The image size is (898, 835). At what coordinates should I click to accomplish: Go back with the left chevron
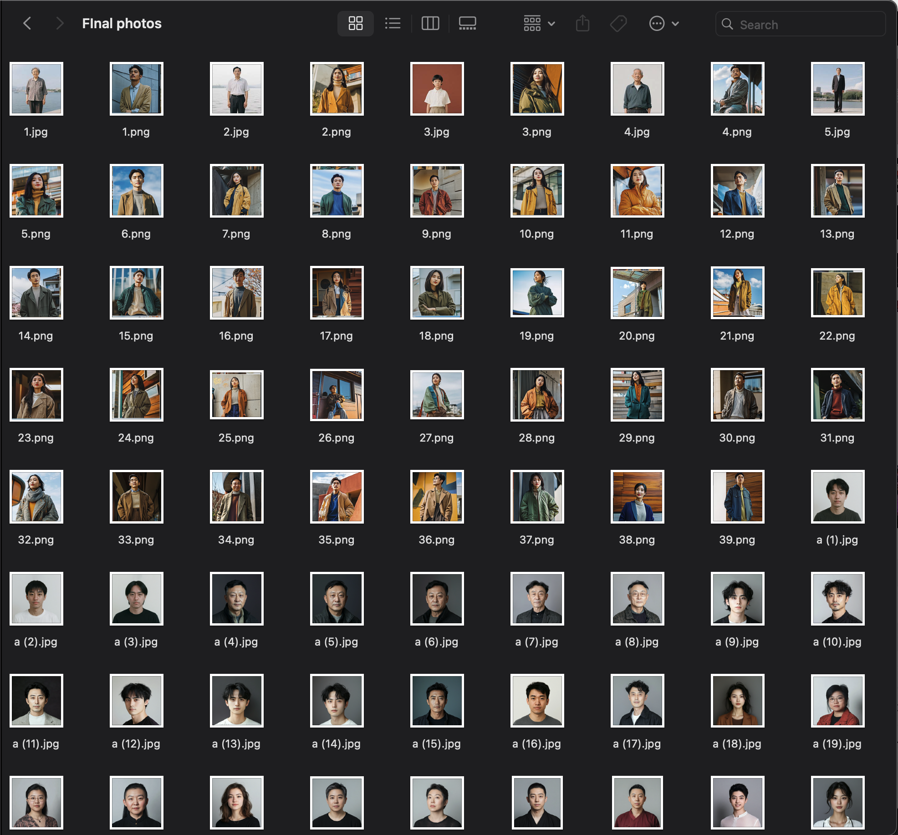27,23
